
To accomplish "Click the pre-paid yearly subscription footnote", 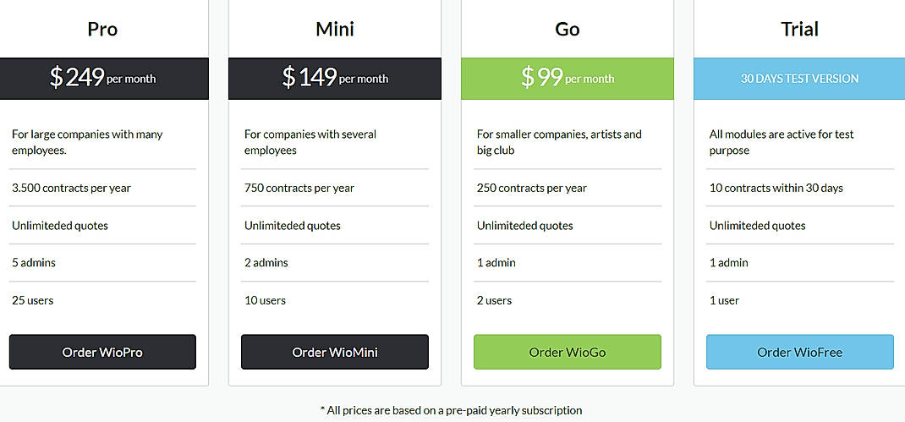I will click(452, 410).
